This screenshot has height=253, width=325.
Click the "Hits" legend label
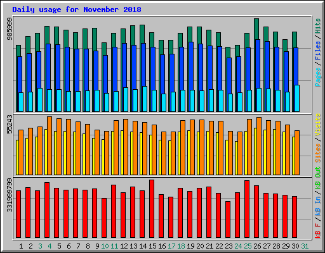(x=318, y=26)
